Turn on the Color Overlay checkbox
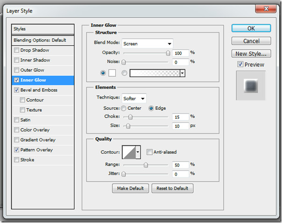Viewport: 282px width, 223px height. click(16, 130)
